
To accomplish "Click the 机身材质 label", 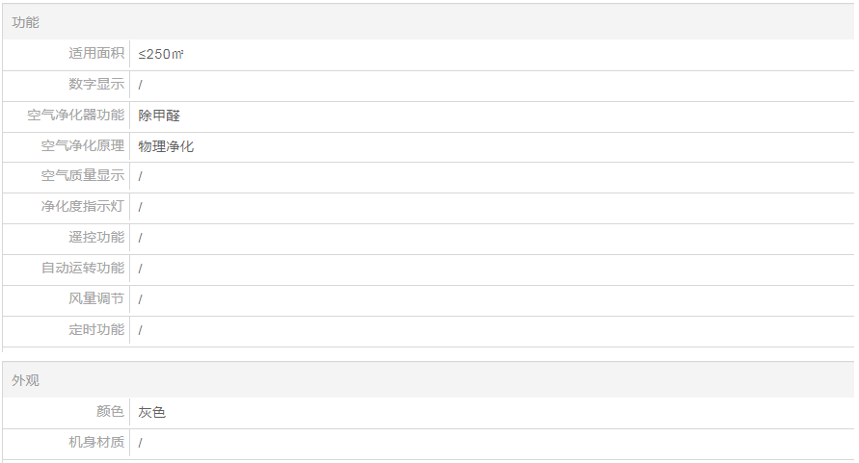I will (x=95, y=443).
